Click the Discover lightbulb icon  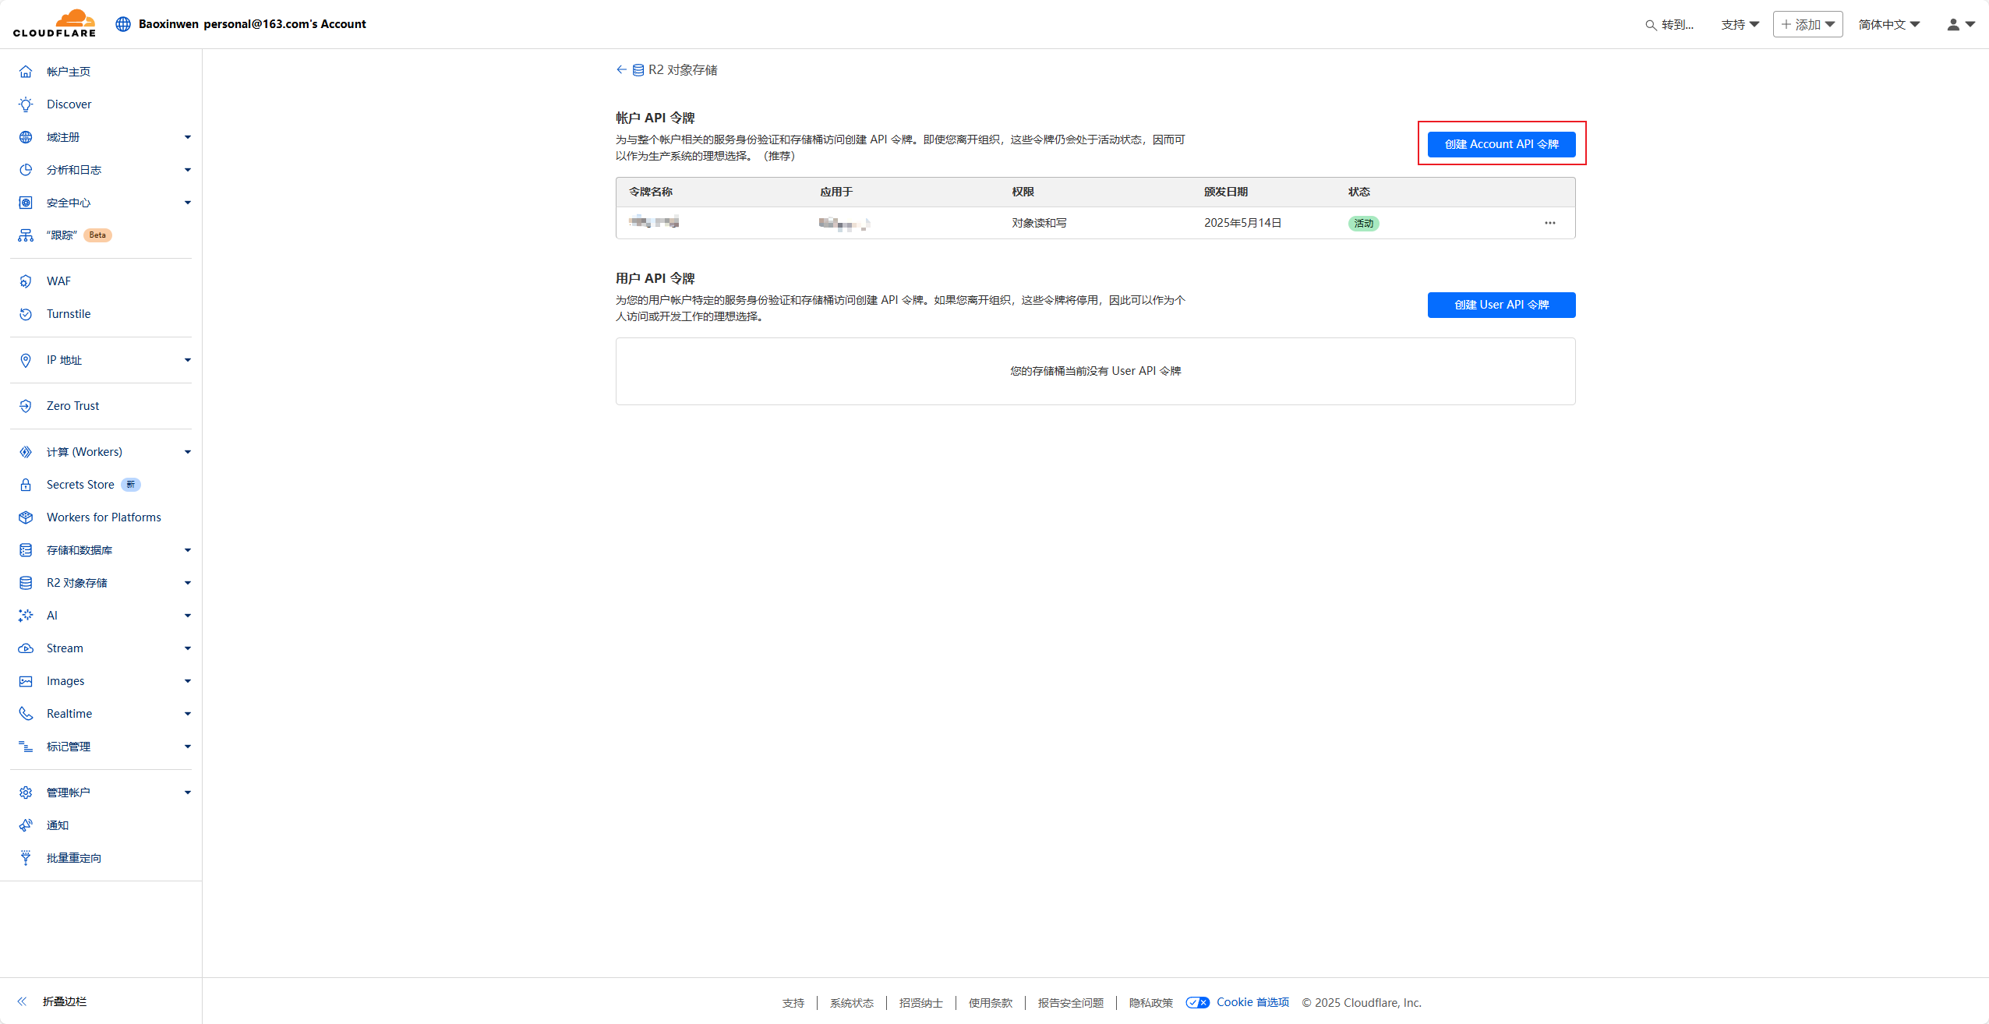tap(26, 104)
